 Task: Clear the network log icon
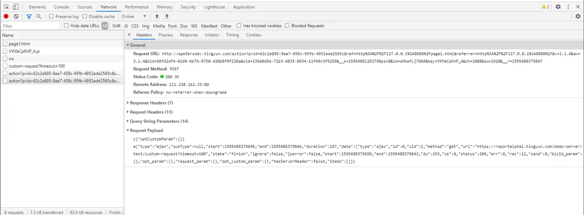16,17
